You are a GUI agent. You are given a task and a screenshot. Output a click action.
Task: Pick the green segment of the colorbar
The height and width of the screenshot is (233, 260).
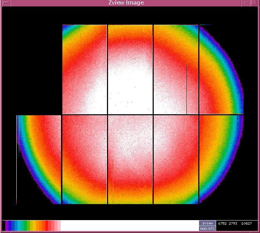click(x=24, y=225)
